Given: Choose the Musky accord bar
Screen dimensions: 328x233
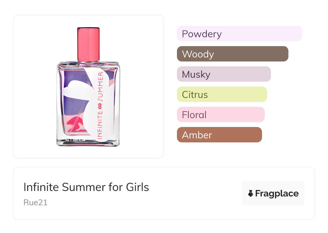Looking at the screenshot, I should (224, 74).
